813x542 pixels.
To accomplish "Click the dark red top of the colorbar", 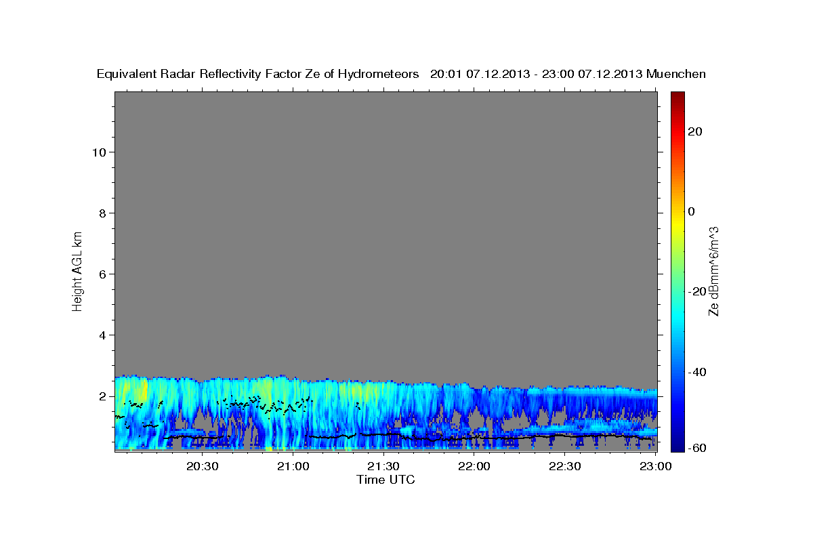I will (x=677, y=97).
